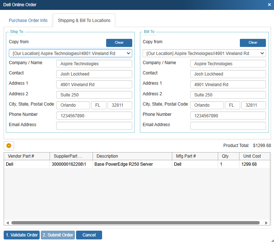This screenshot has height=242, width=274.
Task: Click the grid's left scroll arrow
Action: [7, 223]
